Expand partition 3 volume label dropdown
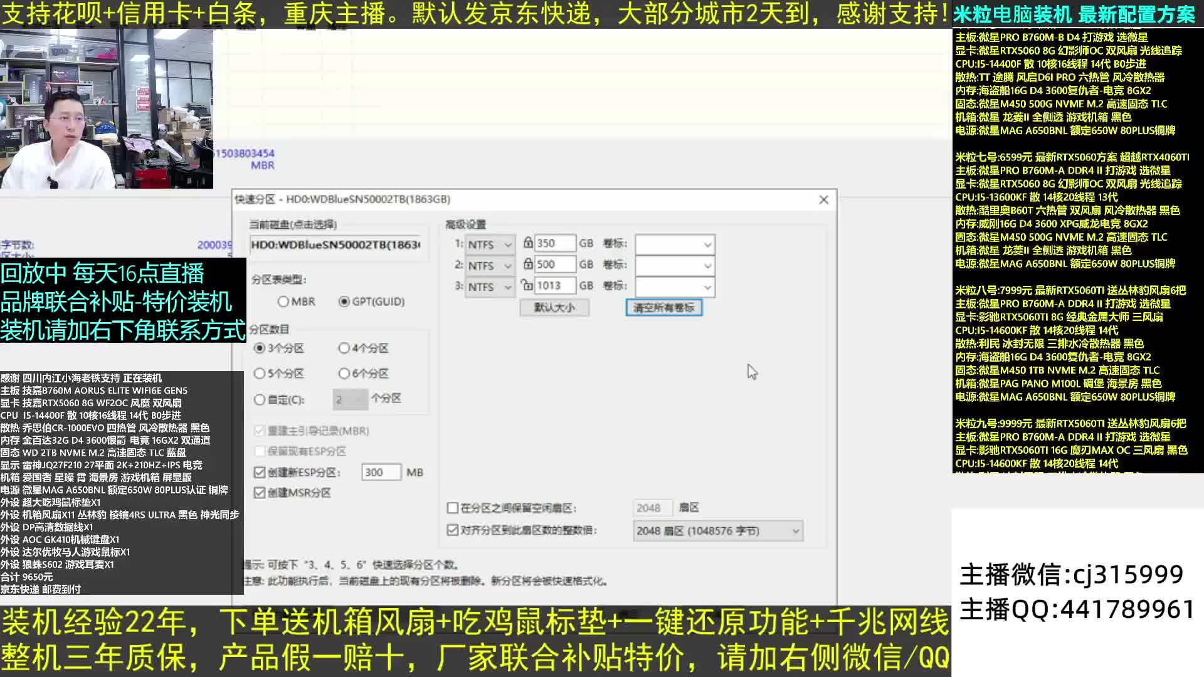This screenshot has height=677, width=1204. (707, 287)
